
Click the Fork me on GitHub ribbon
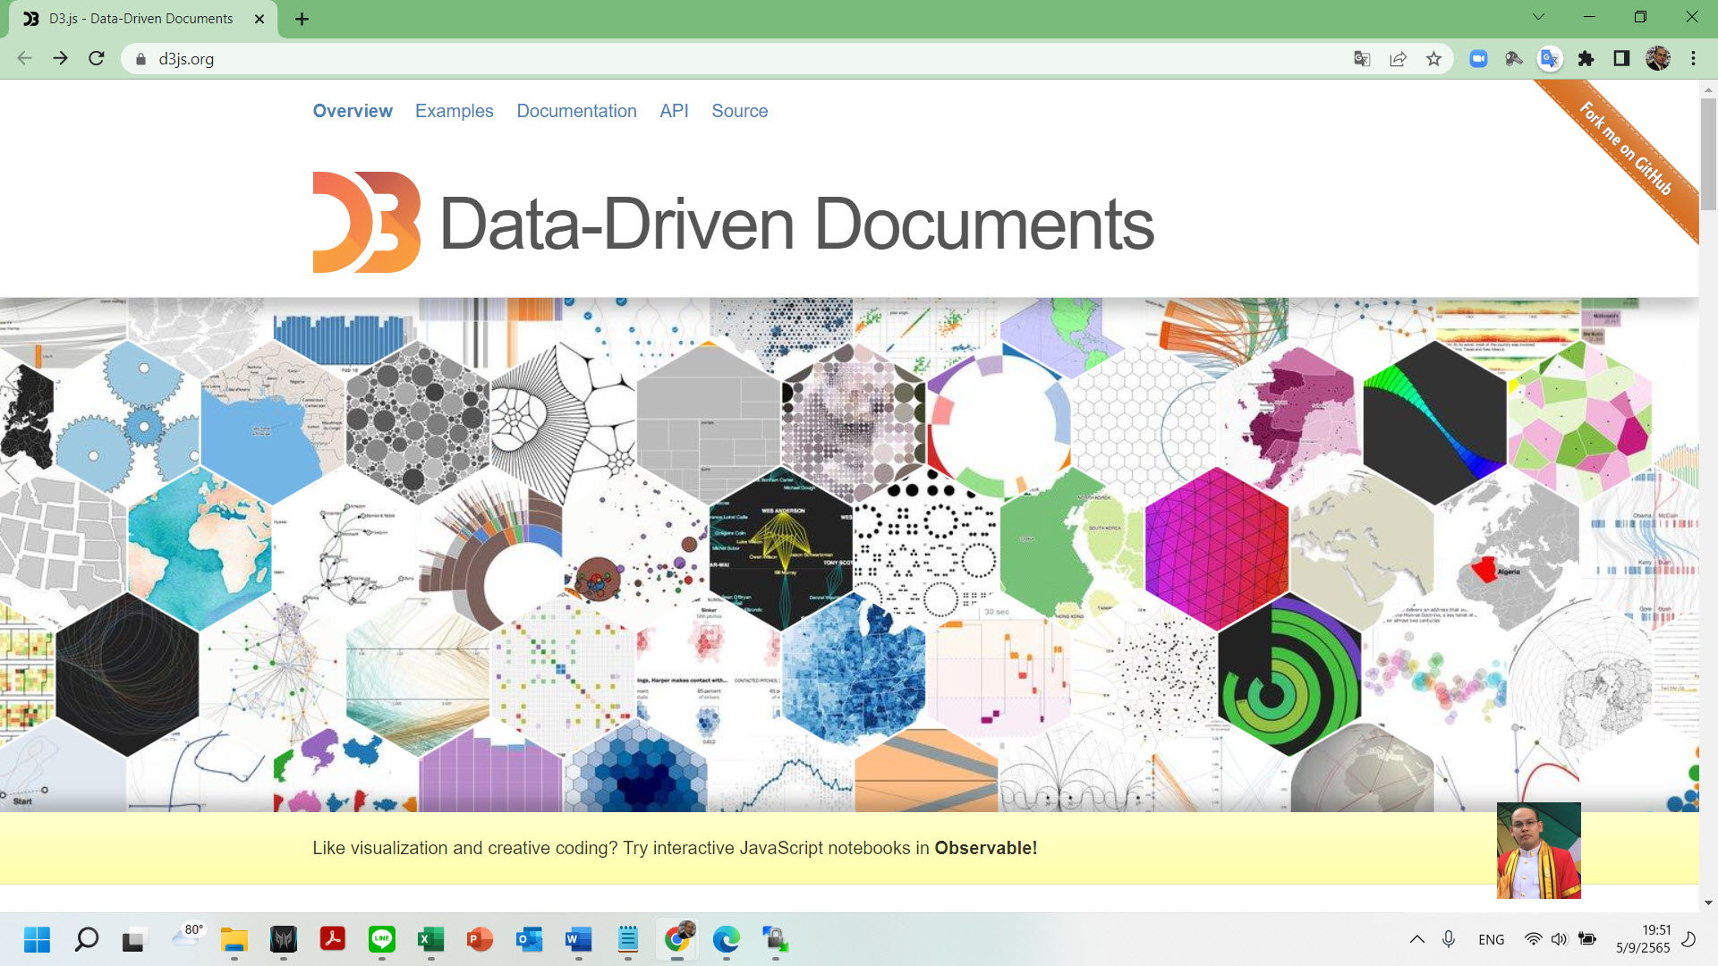1625,149
